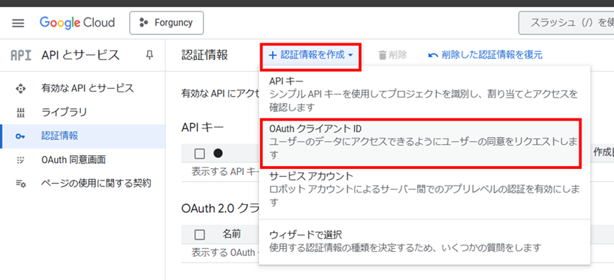Choose OAuth クライアント ID menu option

click(424, 142)
